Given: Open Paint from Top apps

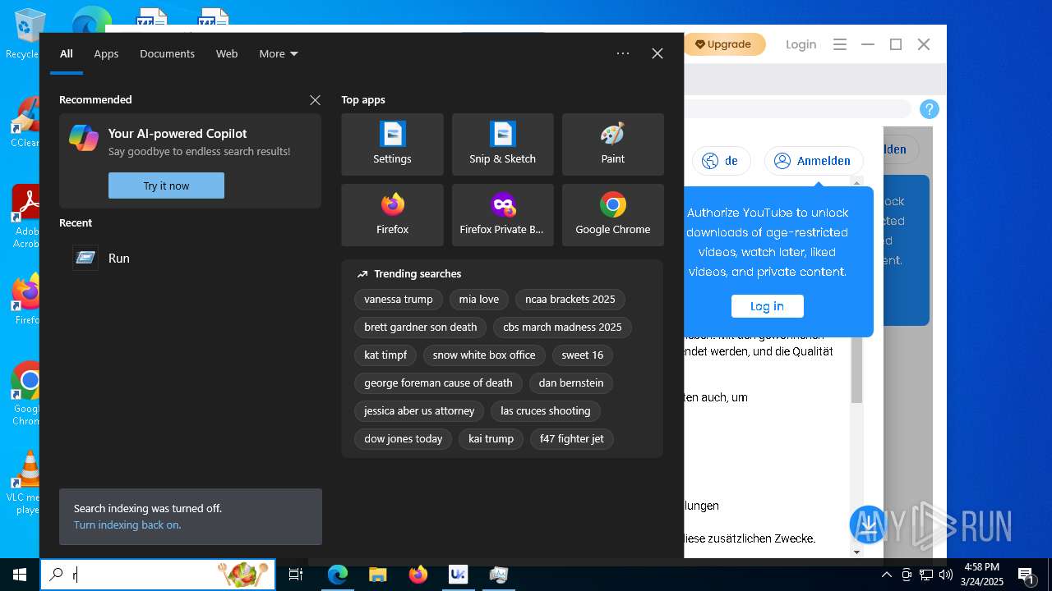Looking at the screenshot, I should click(x=612, y=144).
